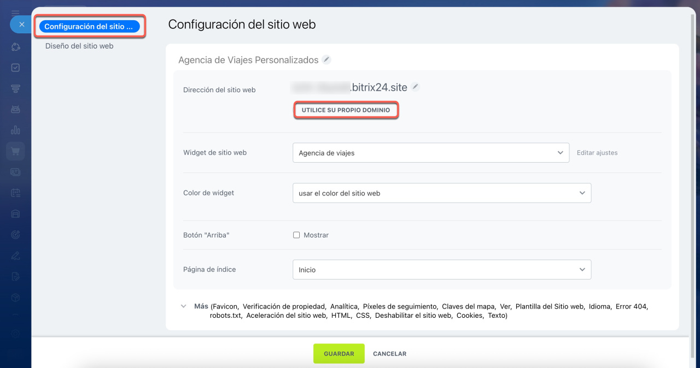Viewport: 700px width, 368px height.
Task: Switch to Diseño del sitio web tab
Action: pyautogui.click(x=79, y=46)
